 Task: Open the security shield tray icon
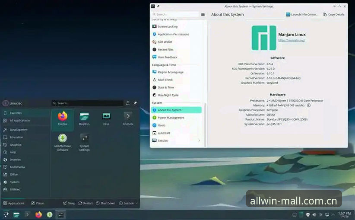(x=307, y=214)
